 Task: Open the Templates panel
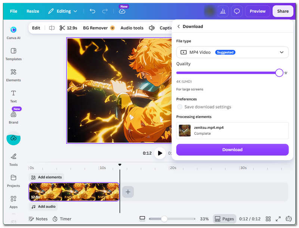pos(13,54)
